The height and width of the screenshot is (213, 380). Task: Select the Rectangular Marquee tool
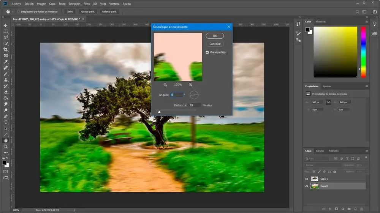6,31
